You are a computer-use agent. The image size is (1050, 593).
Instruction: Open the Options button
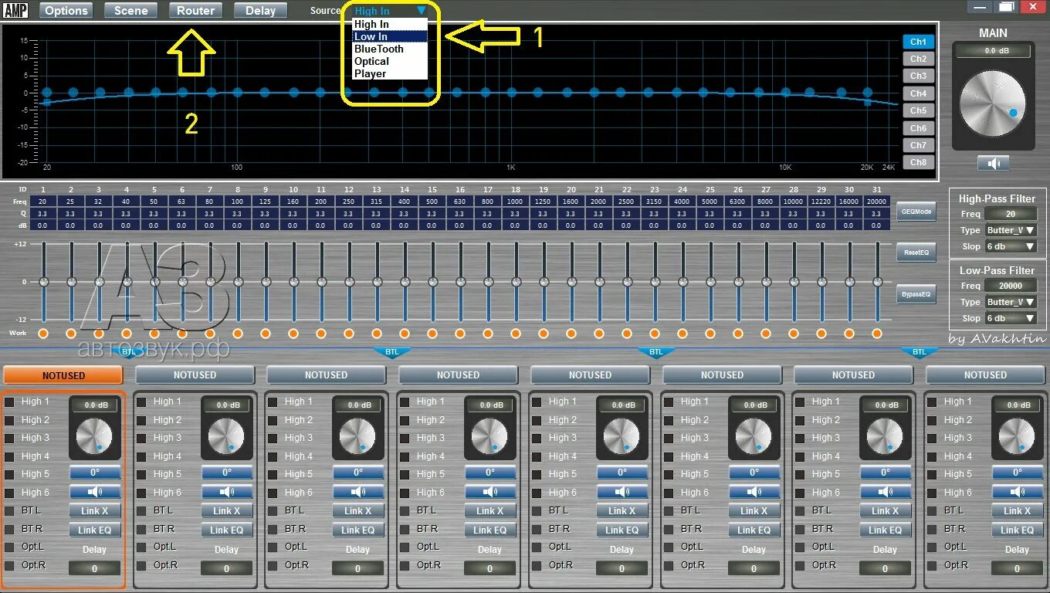pyautogui.click(x=66, y=10)
